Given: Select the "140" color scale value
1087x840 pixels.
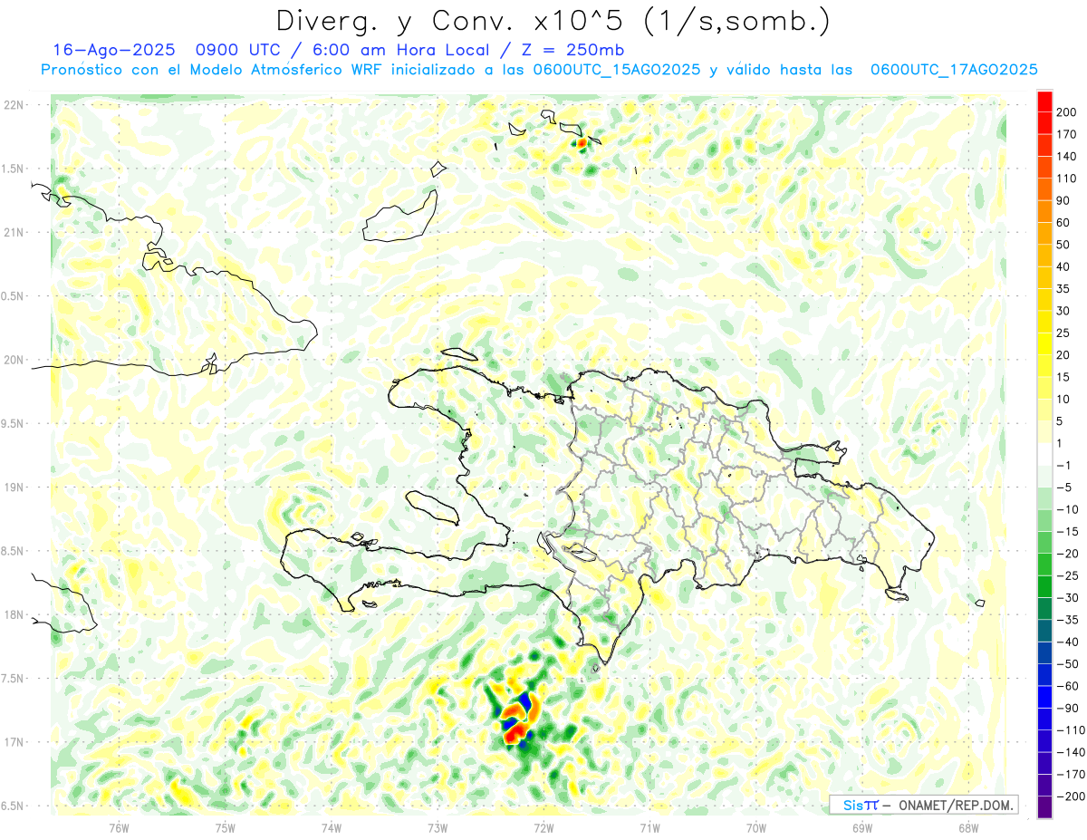Looking at the screenshot, I should pos(1068,156).
